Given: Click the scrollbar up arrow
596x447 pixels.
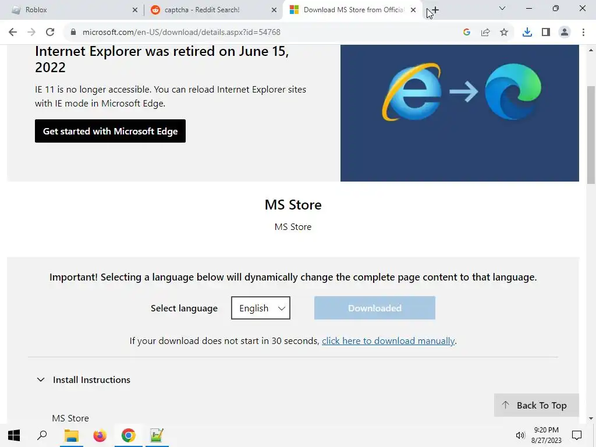Looking at the screenshot, I should (591, 50).
